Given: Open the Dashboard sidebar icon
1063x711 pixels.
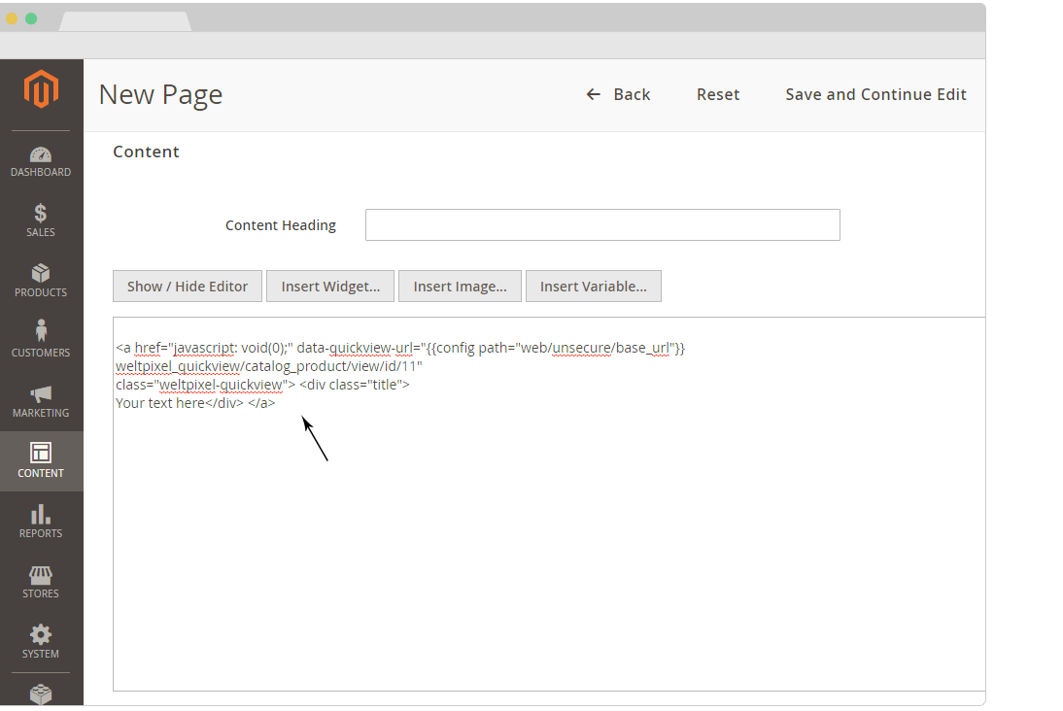Looking at the screenshot, I should [41, 155].
